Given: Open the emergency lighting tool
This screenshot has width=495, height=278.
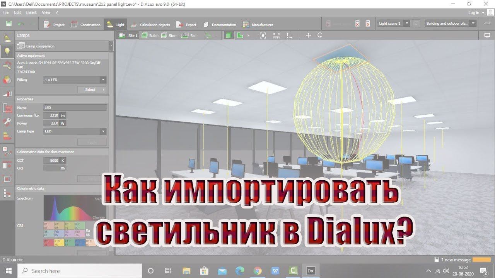Looking at the screenshot, I should pos(7,108).
